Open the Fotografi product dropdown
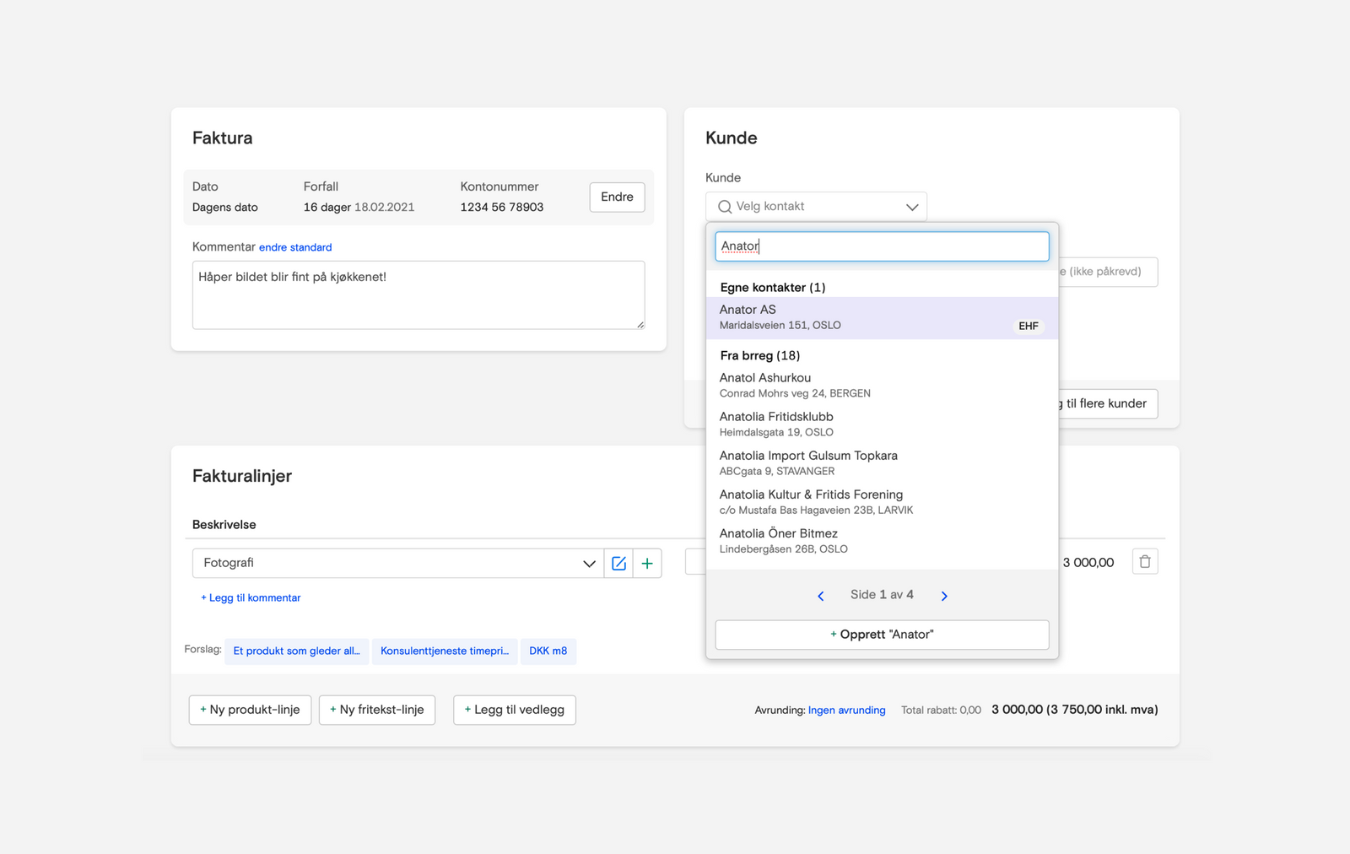The image size is (1350, 854). [589, 564]
